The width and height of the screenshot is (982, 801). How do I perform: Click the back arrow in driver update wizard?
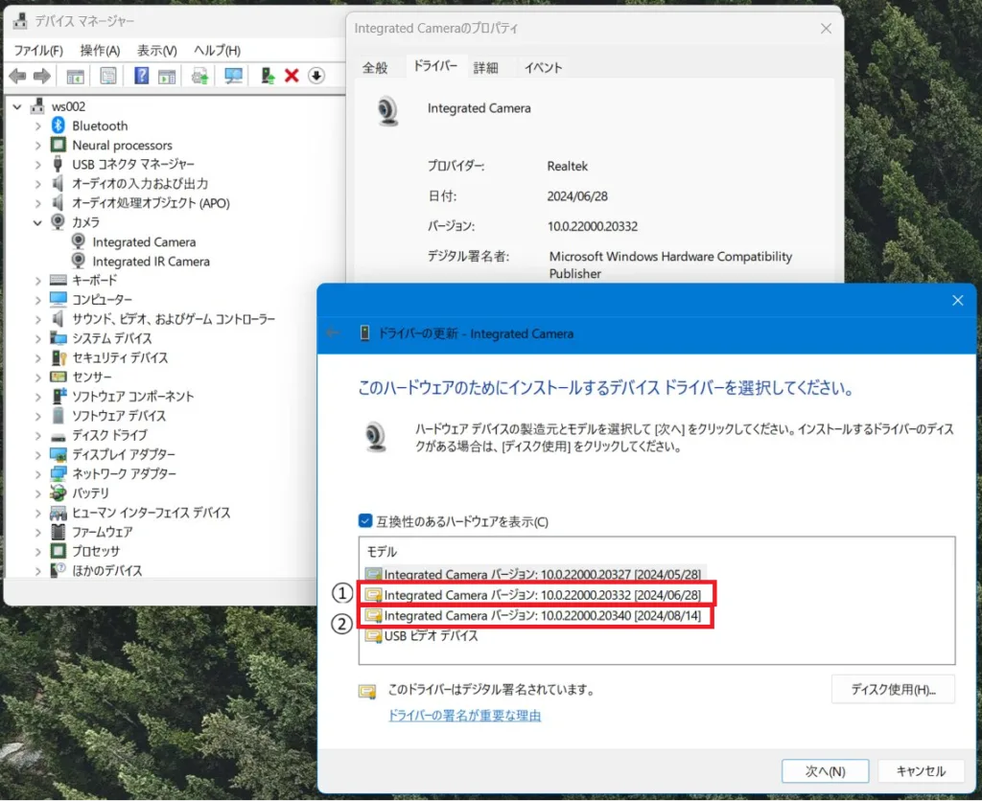333,333
